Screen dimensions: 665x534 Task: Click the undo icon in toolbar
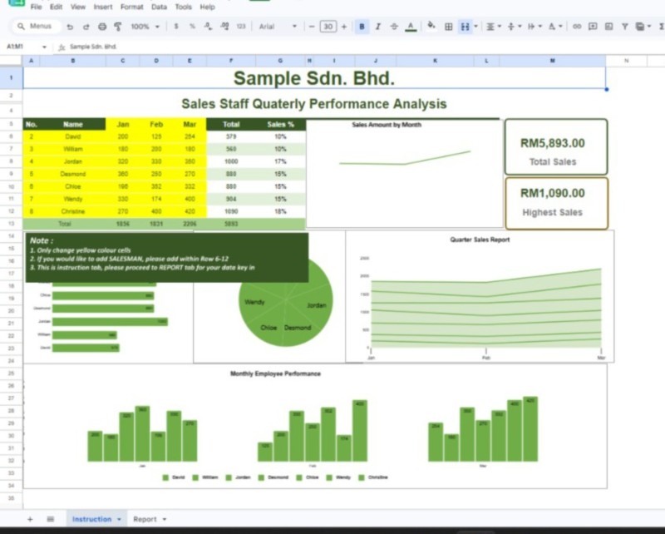70,27
